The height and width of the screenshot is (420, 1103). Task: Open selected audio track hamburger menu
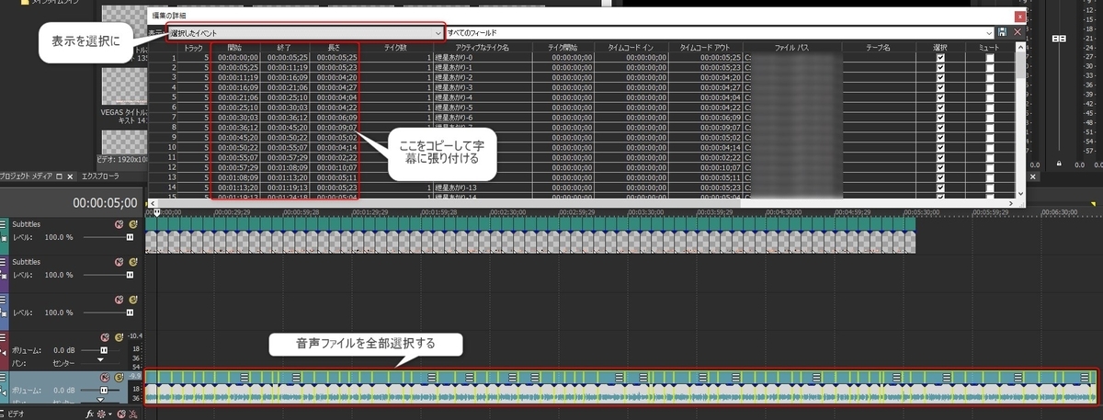coord(5,377)
